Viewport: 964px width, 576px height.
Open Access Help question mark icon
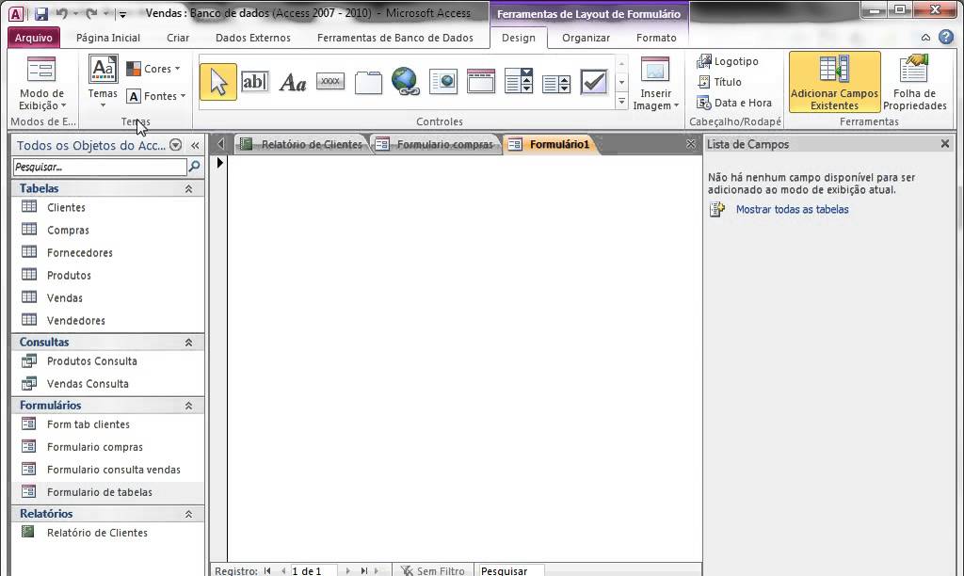[x=946, y=38]
